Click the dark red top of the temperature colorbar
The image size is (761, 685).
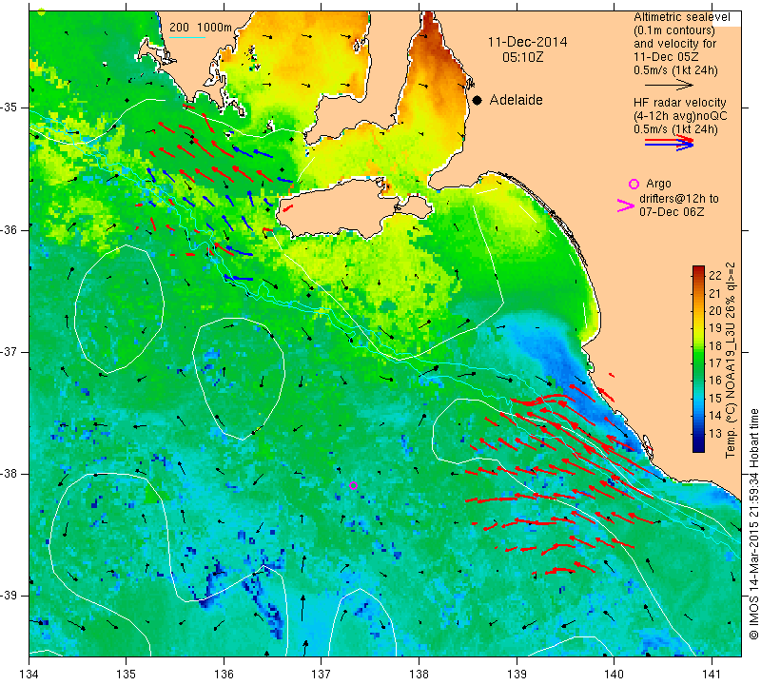tap(698, 270)
